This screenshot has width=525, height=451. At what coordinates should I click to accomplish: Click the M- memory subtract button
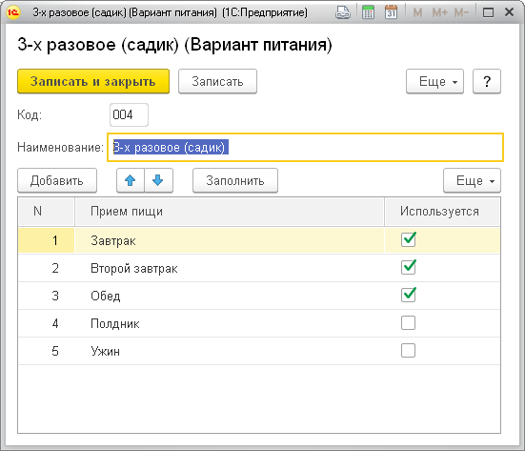(x=461, y=12)
